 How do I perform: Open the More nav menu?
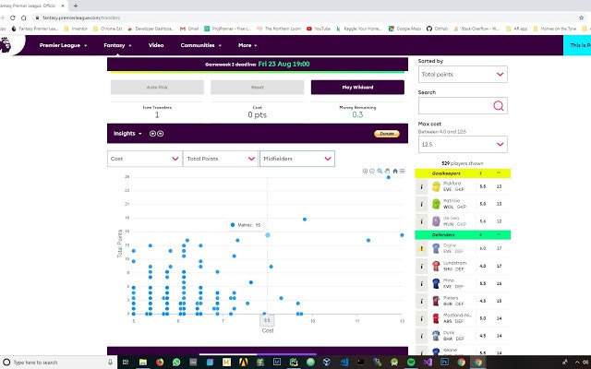click(x=247, y=45)
